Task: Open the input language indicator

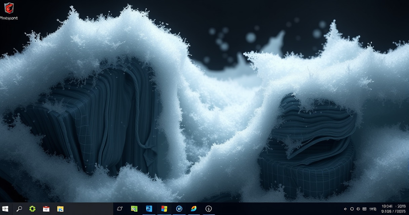Action: point(373,209)
